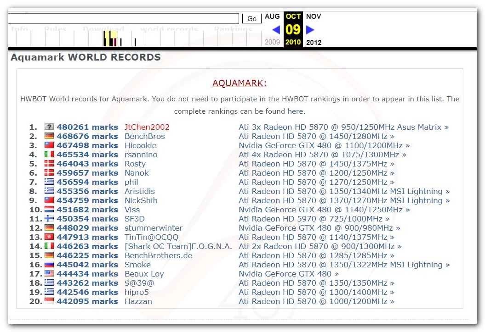Click the German flag beside stummerwinter
The height and width of the screenshot is (332, 485).
[49, 228]
